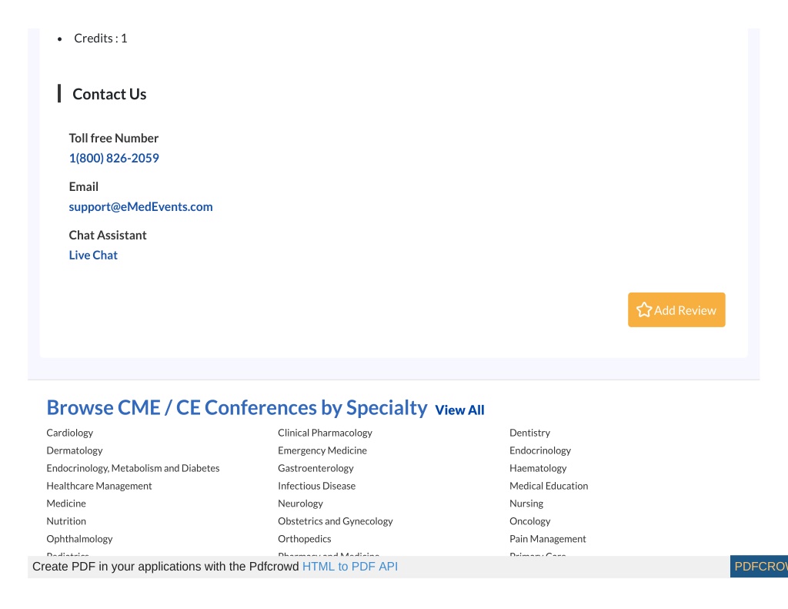
Task: Open the support@eMedEvents.com email link
Action: click(x=141, y=206)
